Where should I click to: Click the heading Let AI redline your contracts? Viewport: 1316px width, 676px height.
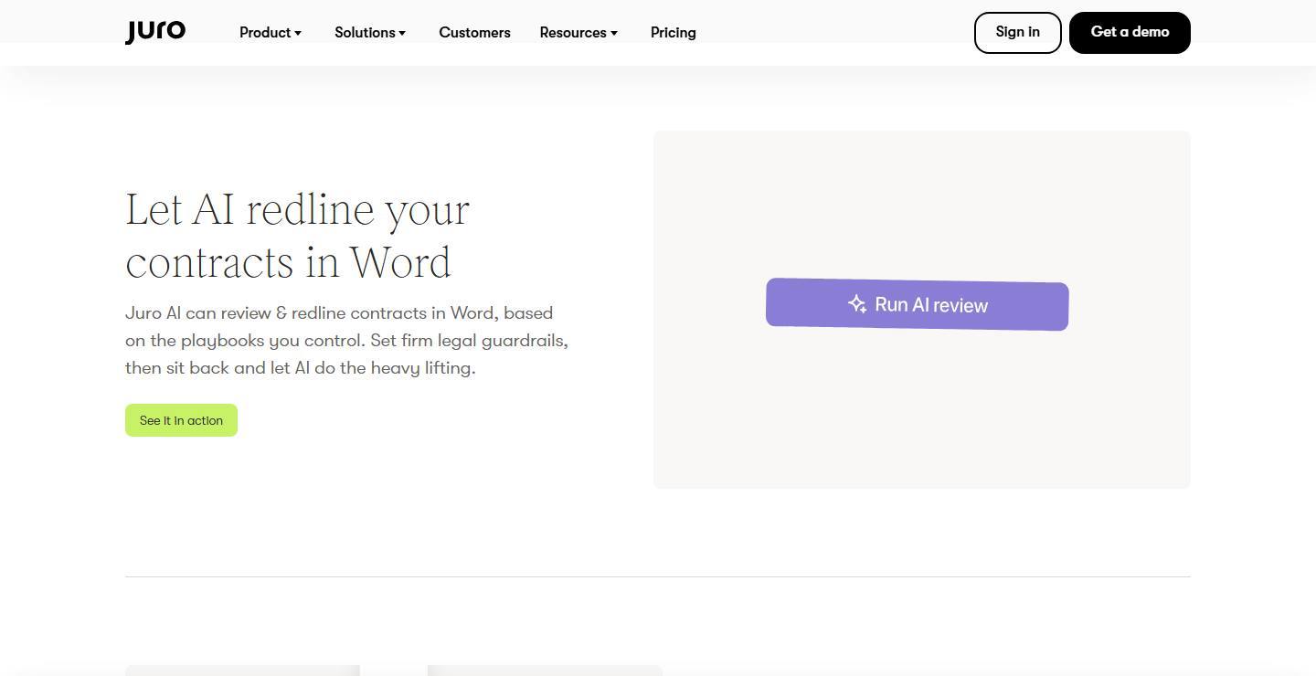(298, 236)
